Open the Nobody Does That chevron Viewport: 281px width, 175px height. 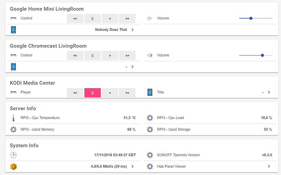(132, 30)
